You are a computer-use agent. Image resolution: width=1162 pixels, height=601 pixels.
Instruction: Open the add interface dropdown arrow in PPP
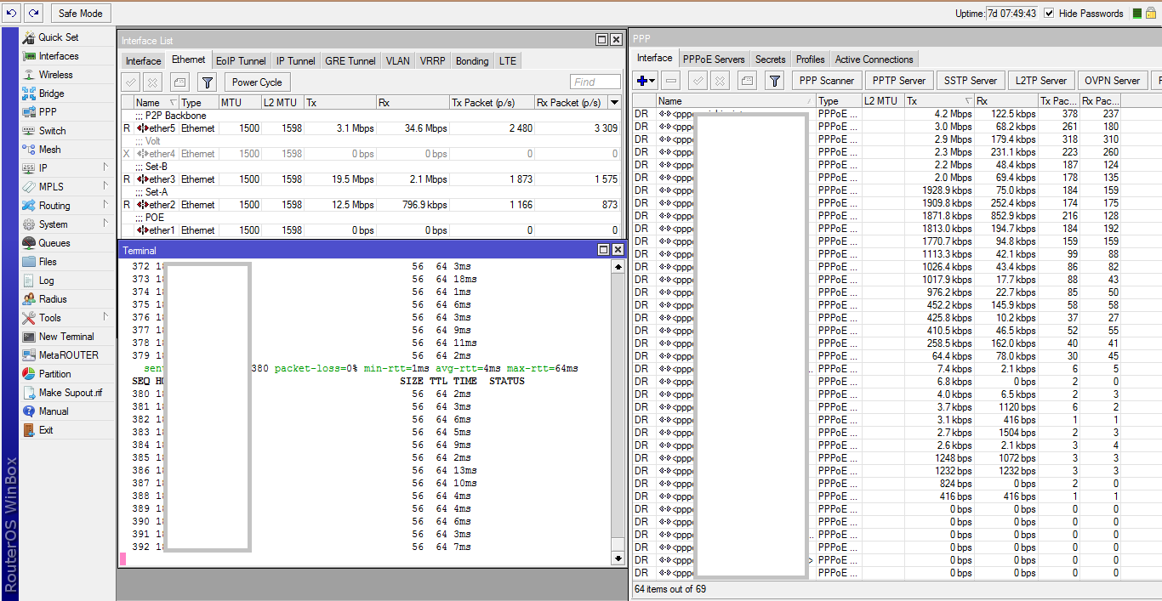tap(652, 81)
